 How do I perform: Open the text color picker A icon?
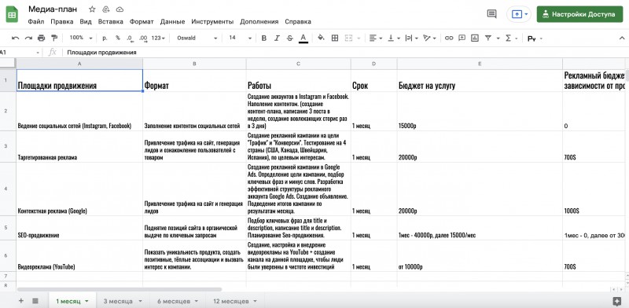click(x=303, y=38)
